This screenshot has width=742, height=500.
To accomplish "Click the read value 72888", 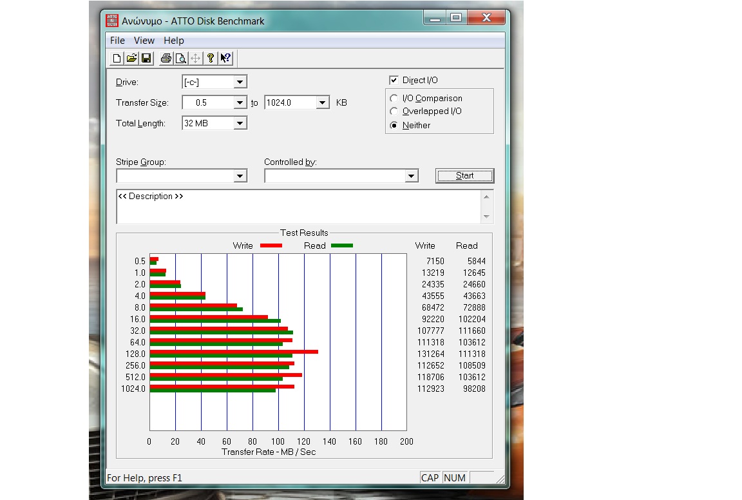I will tap(474, 308).
